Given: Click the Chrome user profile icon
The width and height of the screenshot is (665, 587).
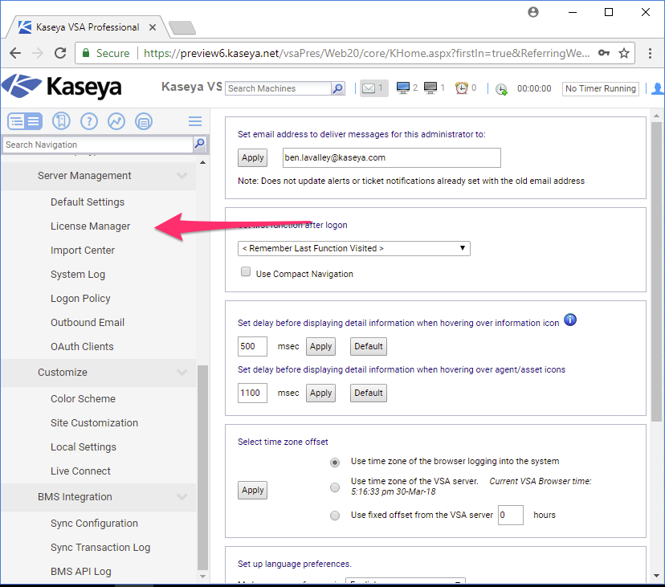Looking at the screenshot, I should (533, 12).
